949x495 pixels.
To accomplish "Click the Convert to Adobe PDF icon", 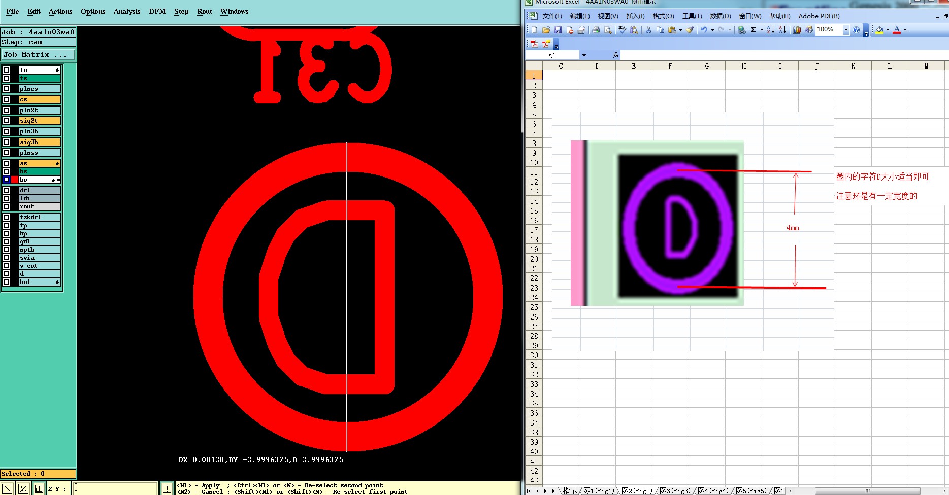I will (x=535, y=44).
